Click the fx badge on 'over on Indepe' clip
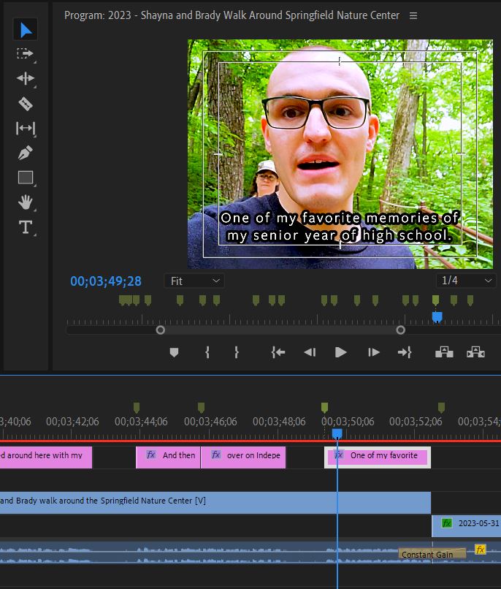The width and height of the screenshot is (501, 589). pyautogui.click(x=215, y=455)
